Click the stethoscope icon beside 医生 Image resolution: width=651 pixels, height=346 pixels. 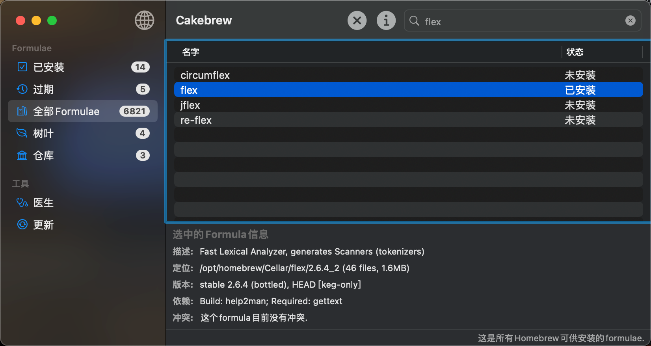pos(22,203)
